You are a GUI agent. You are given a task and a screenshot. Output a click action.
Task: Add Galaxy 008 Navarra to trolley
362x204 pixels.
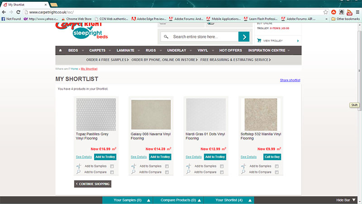(x=160, y=157)
